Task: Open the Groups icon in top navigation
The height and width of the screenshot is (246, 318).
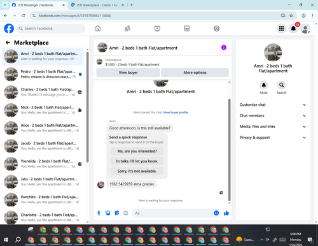Action: [x=216, y=29]
